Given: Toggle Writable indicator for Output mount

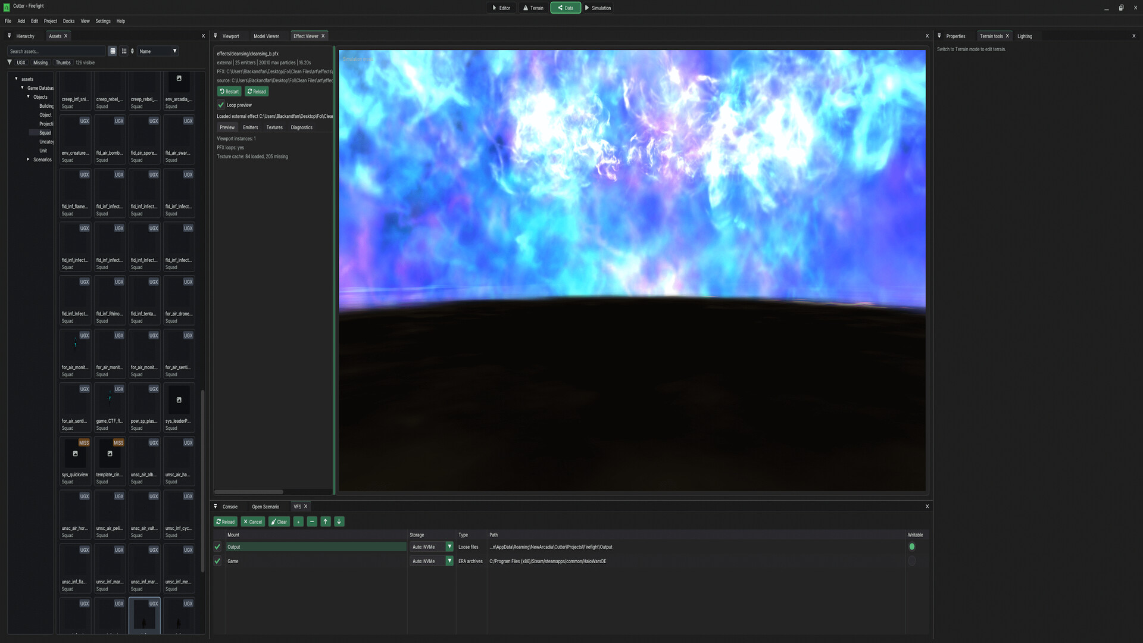Looking at the screenshot, I should point(912,547).
